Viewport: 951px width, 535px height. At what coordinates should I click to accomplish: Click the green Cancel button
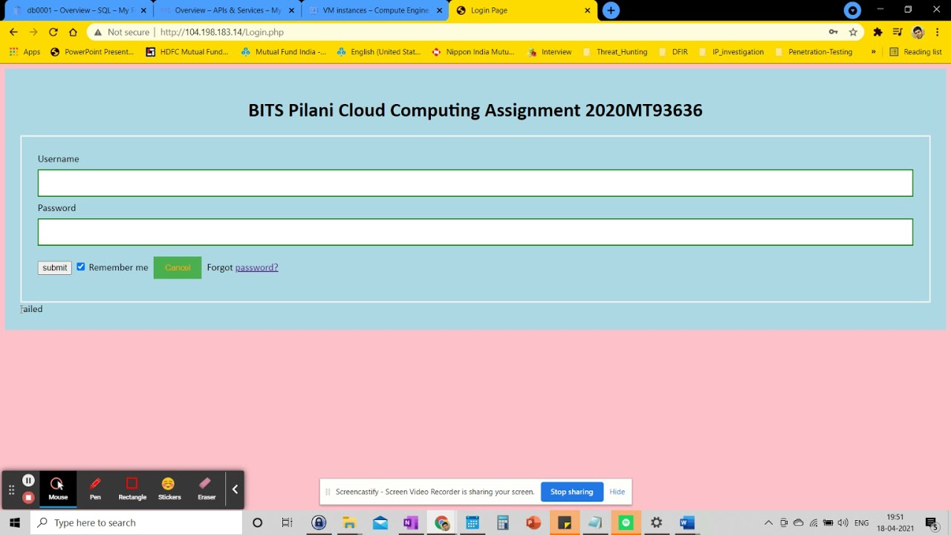point(178,267)
